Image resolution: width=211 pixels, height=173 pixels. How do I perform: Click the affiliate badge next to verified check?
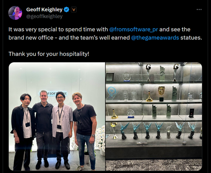click(74, 10)
